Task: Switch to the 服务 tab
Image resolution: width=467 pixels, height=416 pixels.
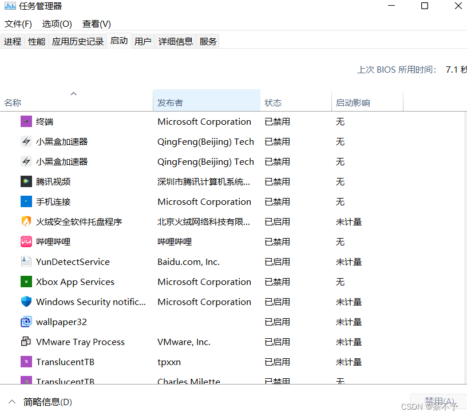Action: tap(208, 41)
